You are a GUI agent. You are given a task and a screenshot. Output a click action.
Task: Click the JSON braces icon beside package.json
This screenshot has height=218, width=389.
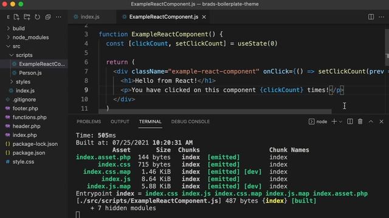[x=8, y=153]
